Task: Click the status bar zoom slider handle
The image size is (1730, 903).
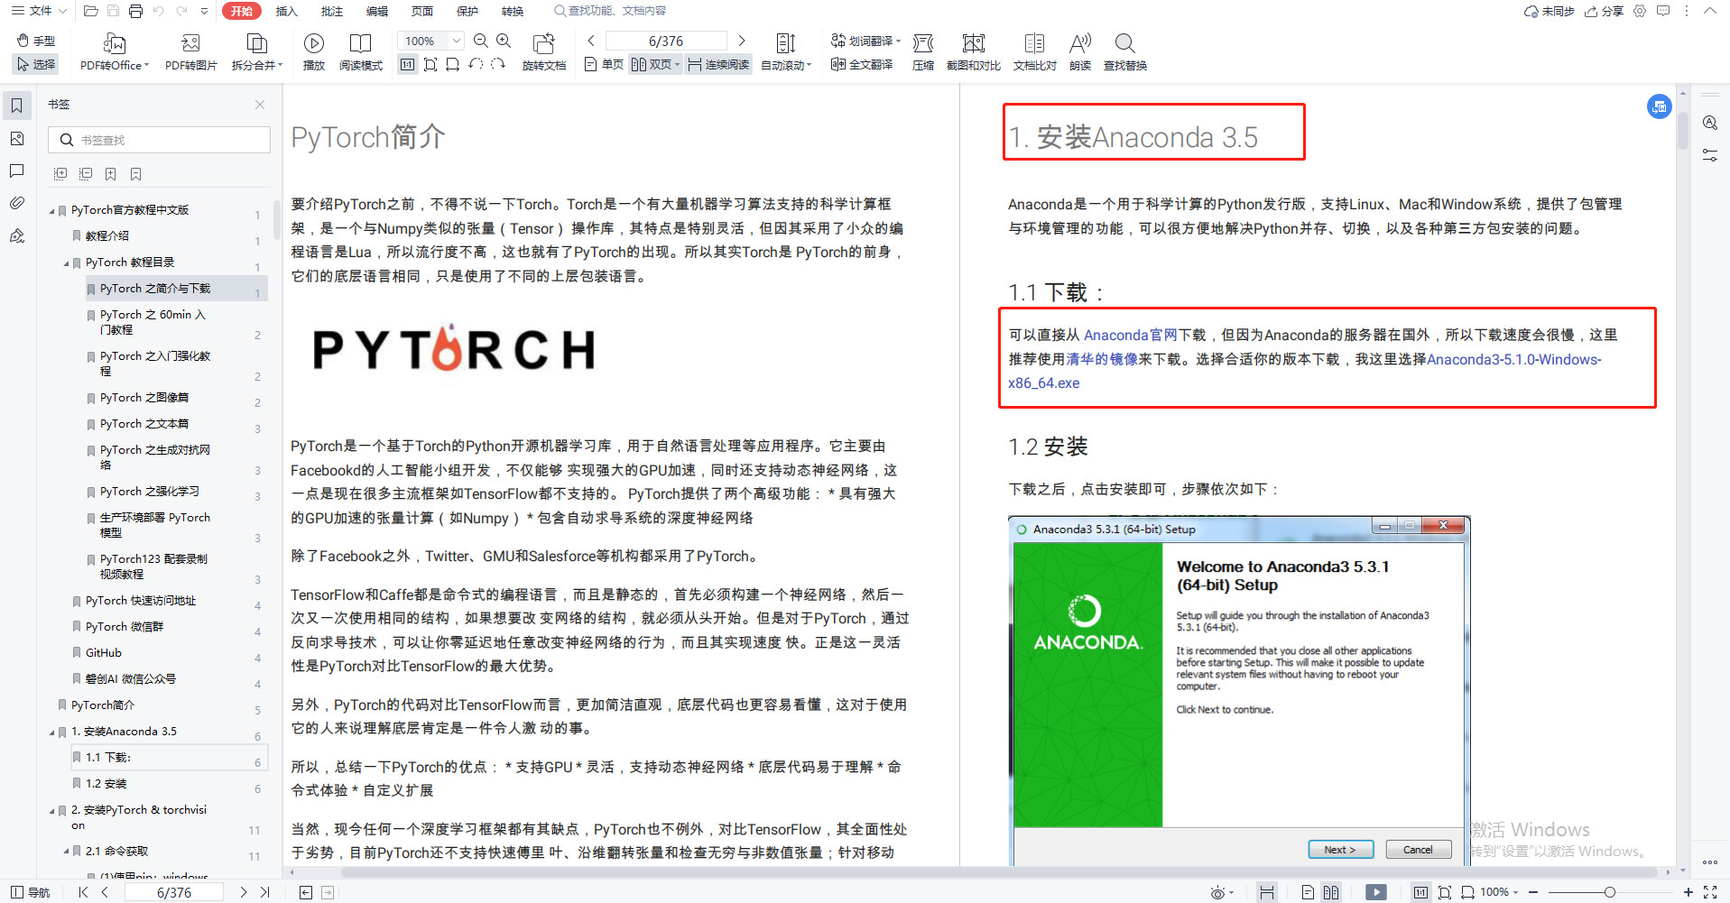Action: pyautogui.click(x=1609, y=892)
